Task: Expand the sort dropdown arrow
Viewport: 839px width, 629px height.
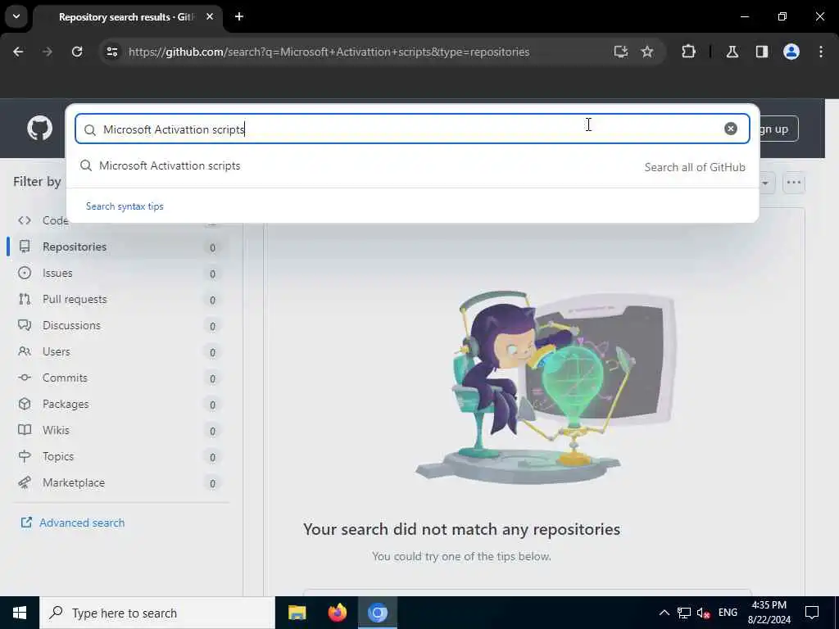Action: [x=765, y=183]
